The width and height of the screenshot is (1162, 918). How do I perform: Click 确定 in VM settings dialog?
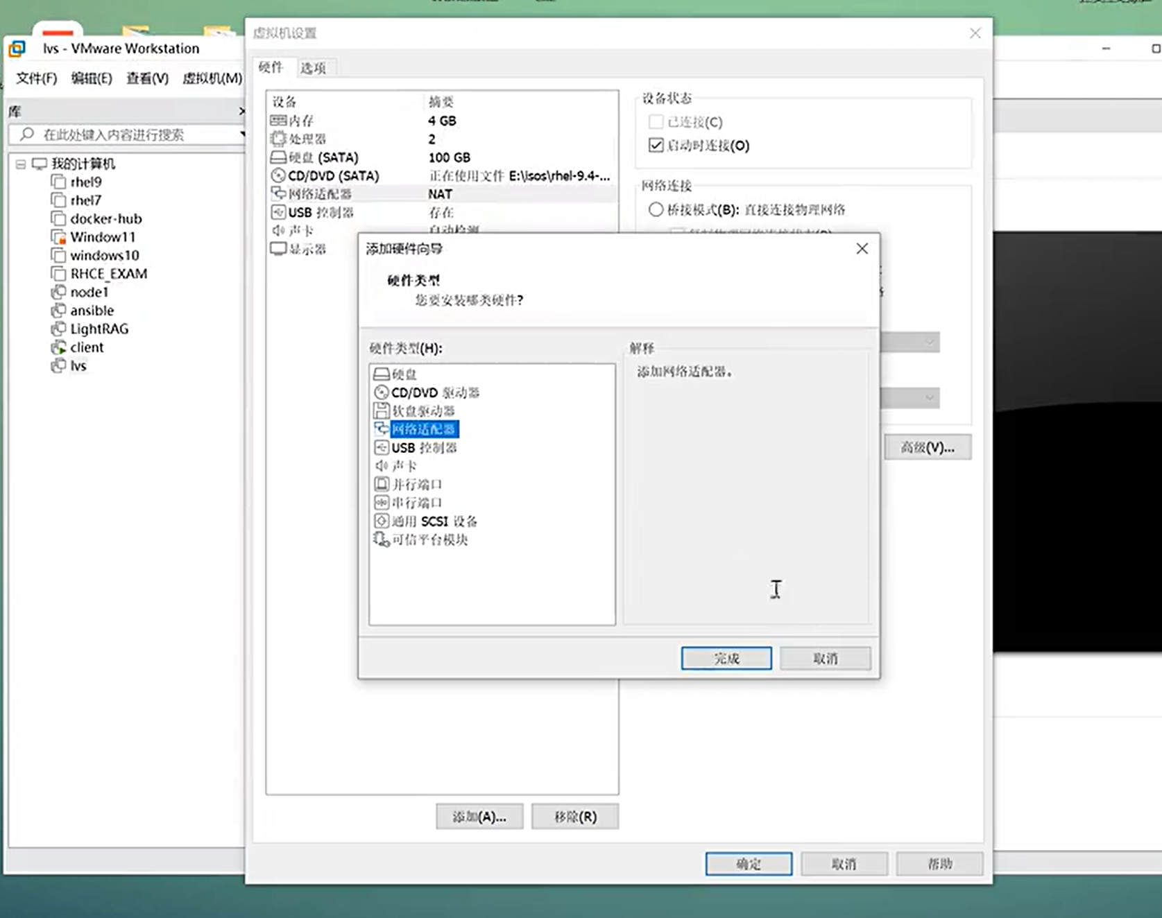(749, 864)
